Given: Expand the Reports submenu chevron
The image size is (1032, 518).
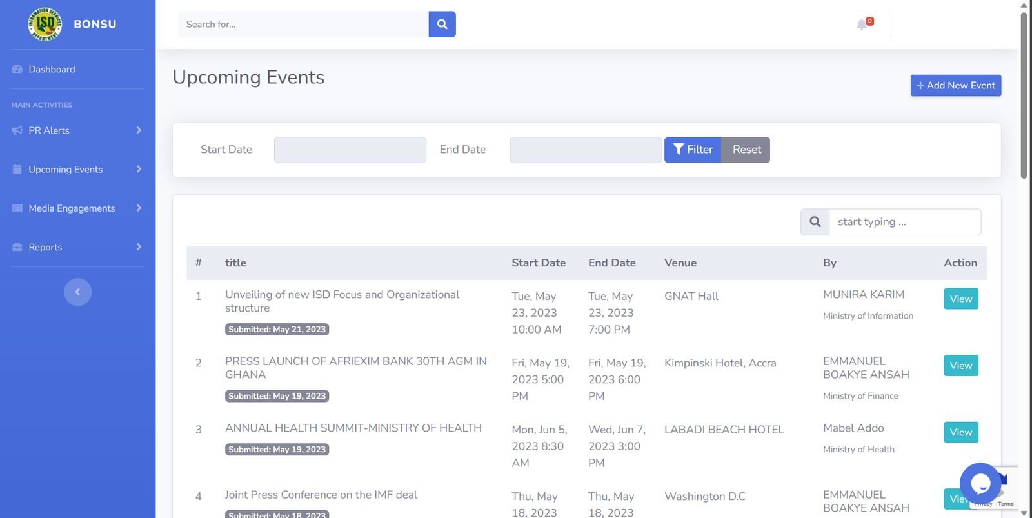Looking at the screenshot, I should 139,247.
